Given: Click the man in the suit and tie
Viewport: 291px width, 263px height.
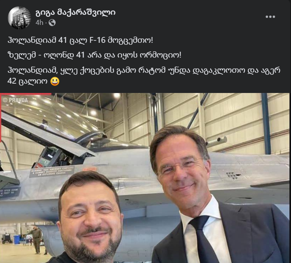Looking at the screenshot, I should [214, 195].
